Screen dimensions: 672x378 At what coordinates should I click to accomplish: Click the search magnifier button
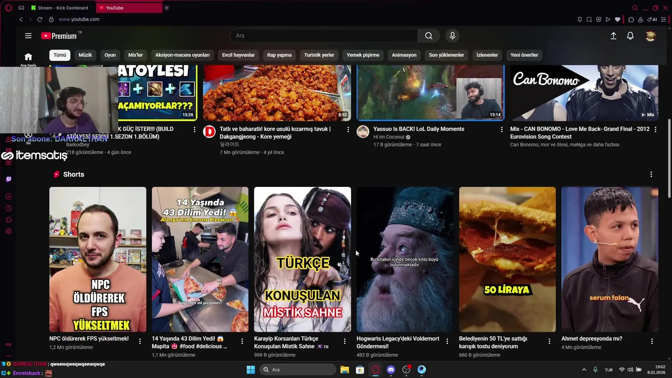pyautogui.click(x=429, y=36)
